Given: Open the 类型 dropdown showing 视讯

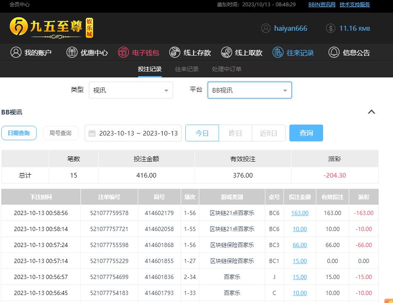Looking at the screenshot, I should click(131, 90).
